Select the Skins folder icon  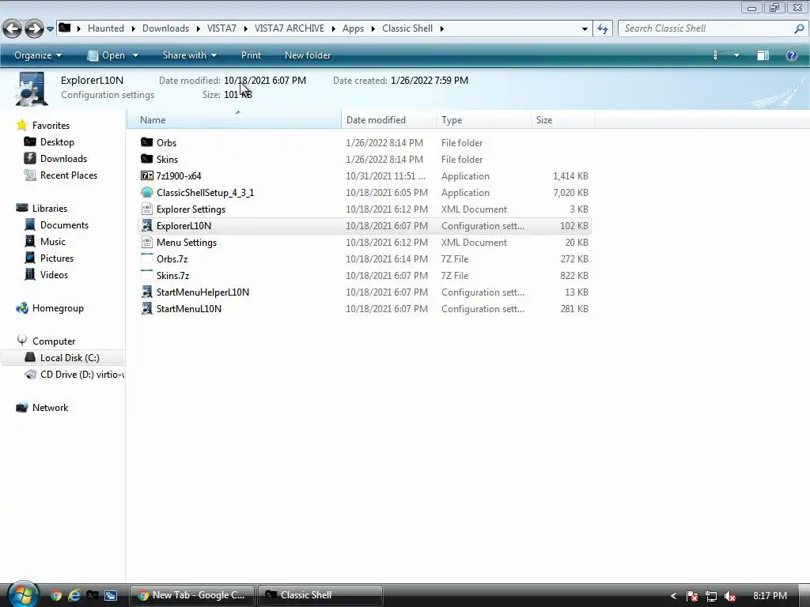(146, 159)
